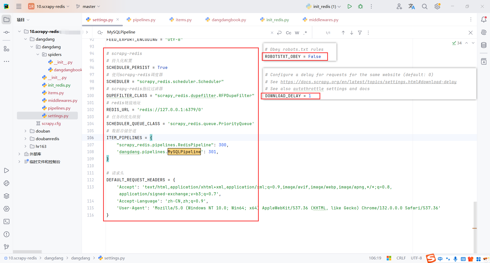Open run configuration dropdown init_redis (1)
This screenshot has width=490, height=263.
tap(323, 6)
